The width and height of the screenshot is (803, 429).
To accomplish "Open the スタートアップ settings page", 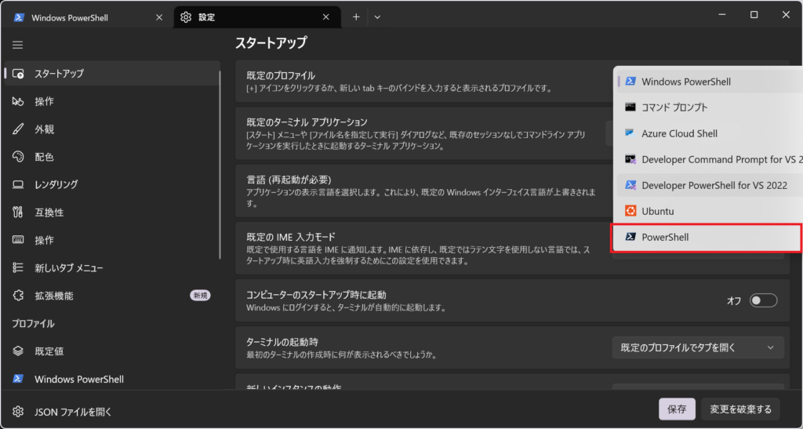I will (x=113, y=73).
